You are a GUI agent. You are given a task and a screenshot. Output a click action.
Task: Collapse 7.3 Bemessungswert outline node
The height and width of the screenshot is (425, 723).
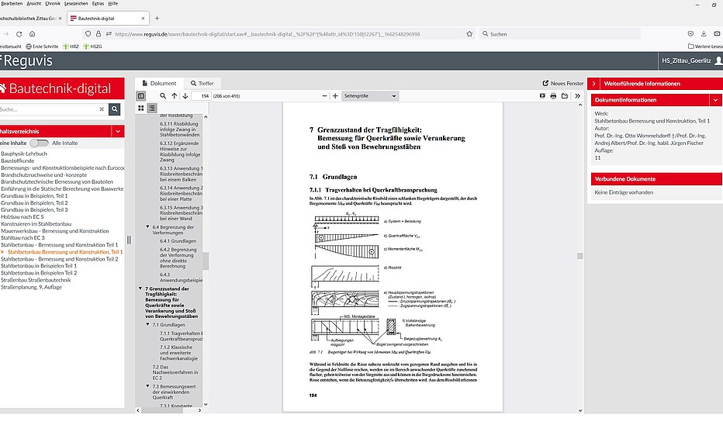pos(147,386)
